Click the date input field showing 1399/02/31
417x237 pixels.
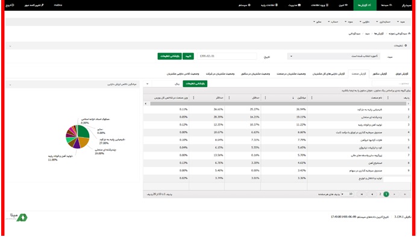[227, 56]
